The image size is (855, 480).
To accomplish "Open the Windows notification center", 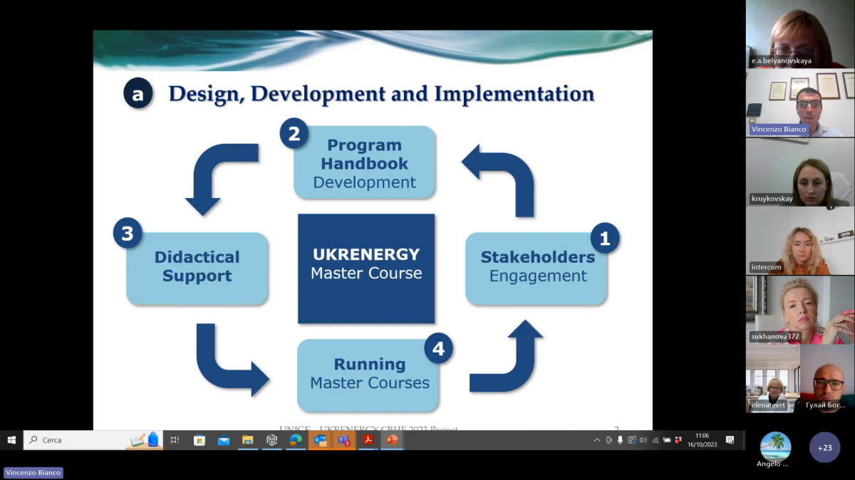I will pyautogui.click(x=730, y=440).
